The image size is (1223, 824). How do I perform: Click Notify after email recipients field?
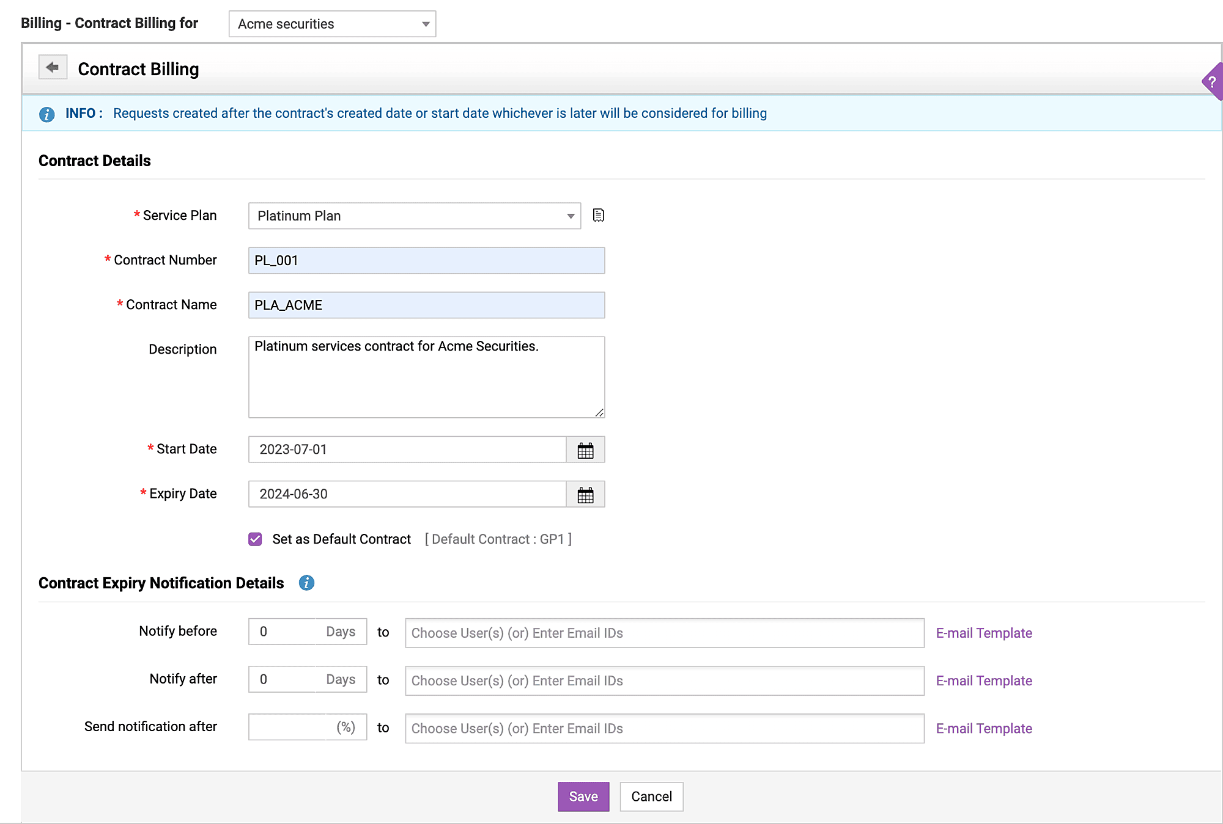pyautogui.click(x=665, y=680)
